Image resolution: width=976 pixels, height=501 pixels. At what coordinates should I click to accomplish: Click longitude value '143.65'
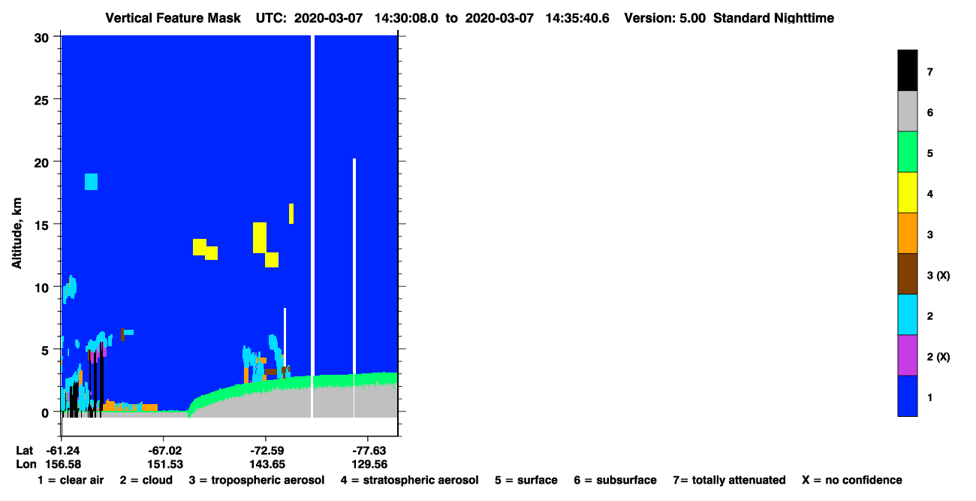(x=267, y=464)
